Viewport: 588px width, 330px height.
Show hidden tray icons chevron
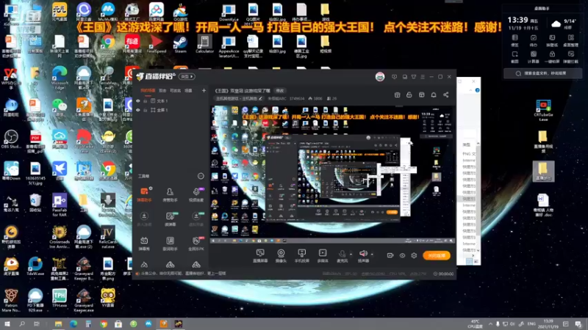[490, 324]
